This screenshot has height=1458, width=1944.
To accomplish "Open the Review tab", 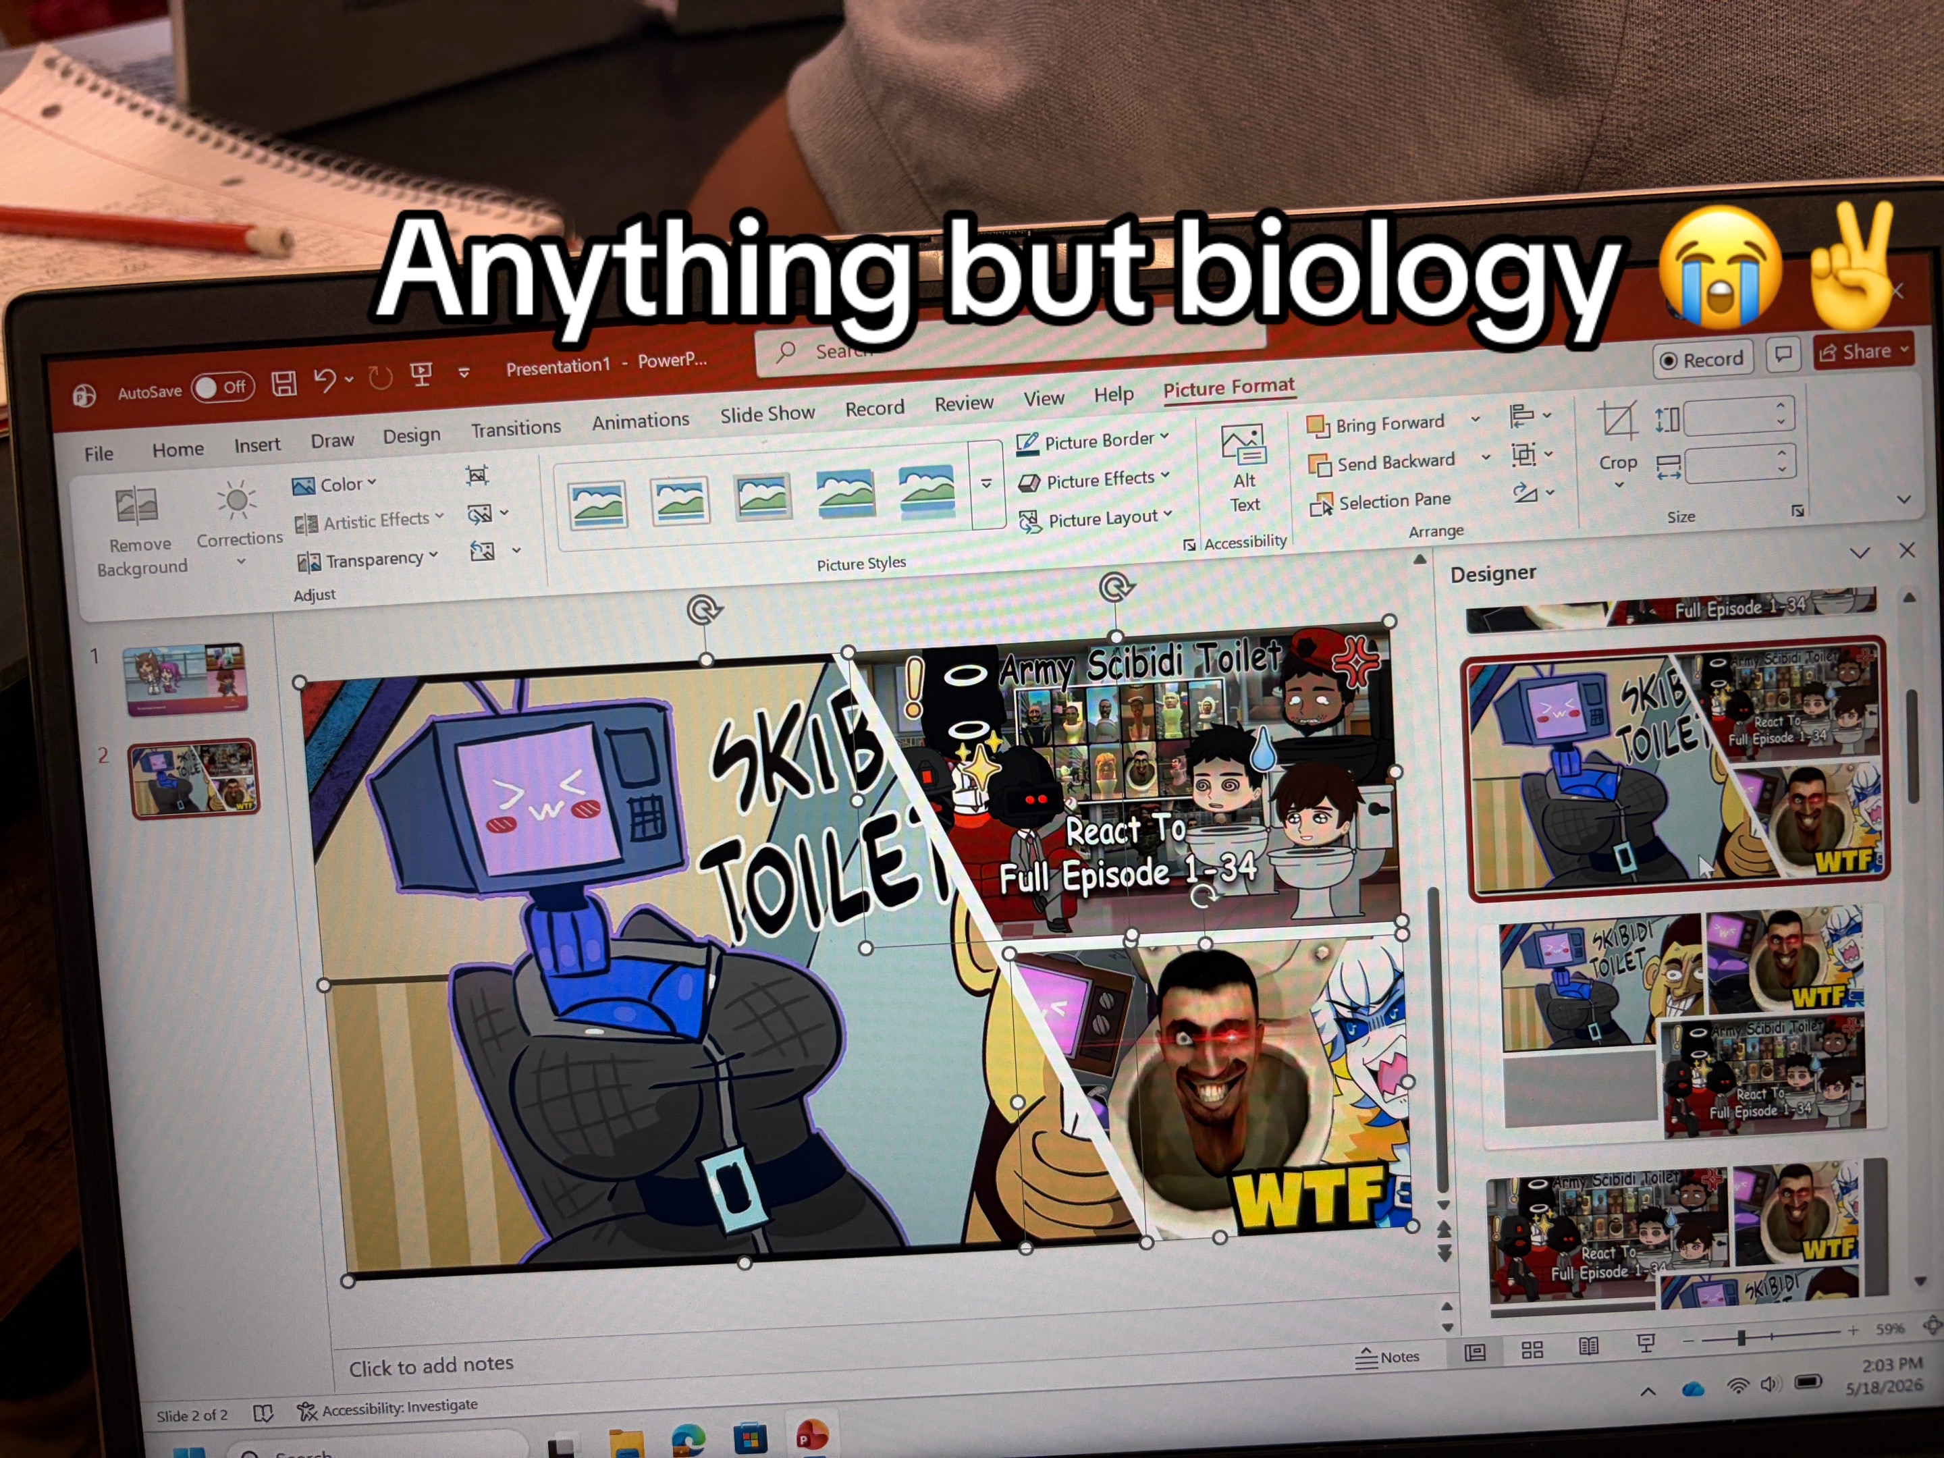I will pos(963,404).
